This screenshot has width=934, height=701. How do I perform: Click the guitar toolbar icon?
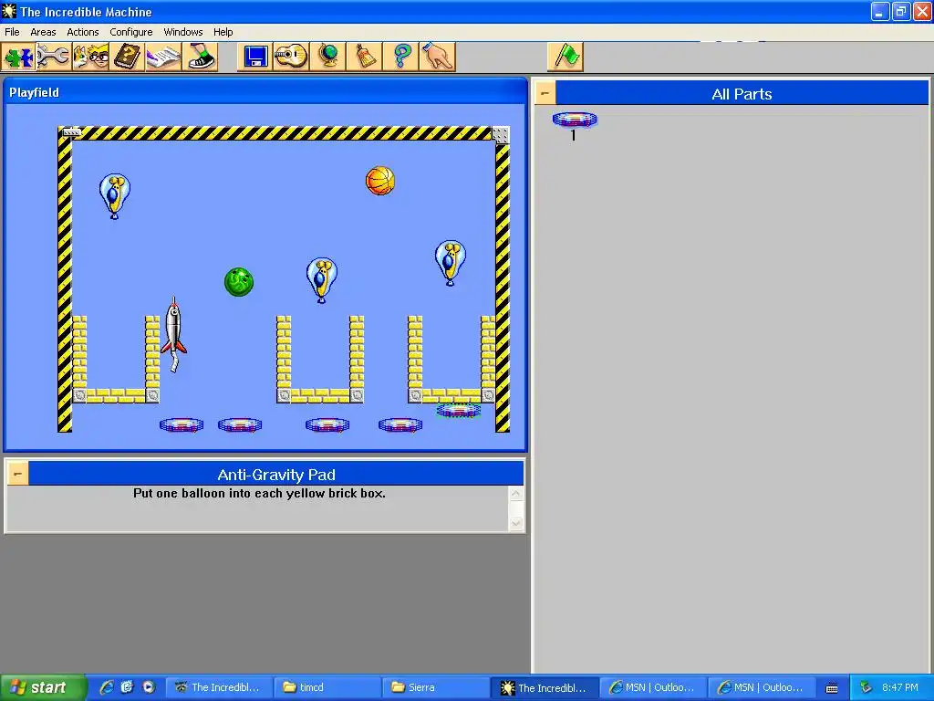291,58
